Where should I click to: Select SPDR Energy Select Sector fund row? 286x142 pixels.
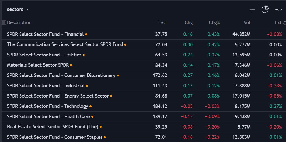click(144, 96)
